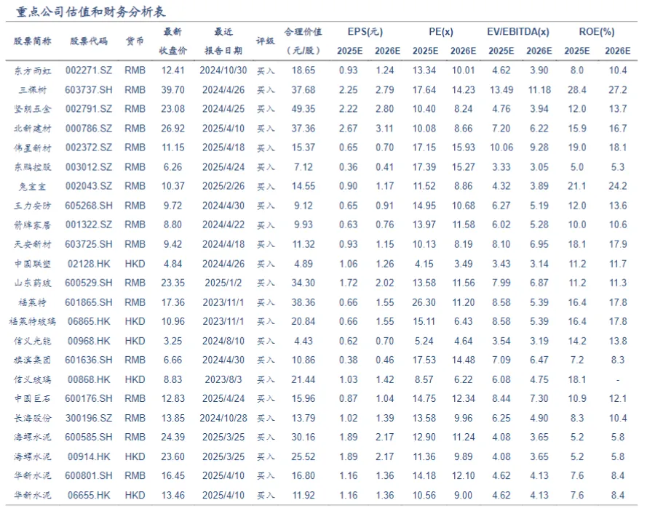Click the table title 重点公司估值和财务分析表
647x508 pixels.
91,12
